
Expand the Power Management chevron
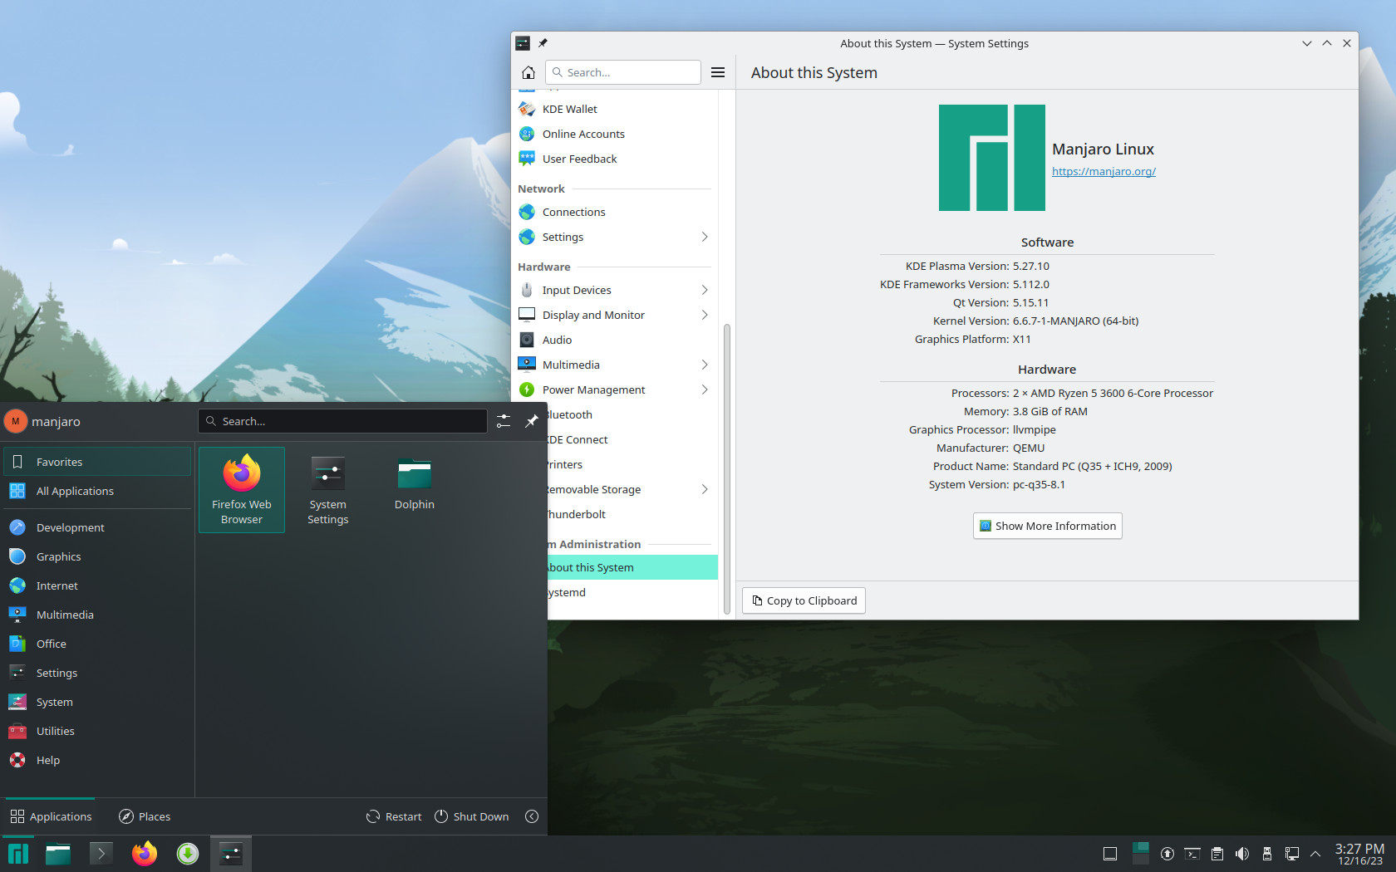(x=705, y=389)
